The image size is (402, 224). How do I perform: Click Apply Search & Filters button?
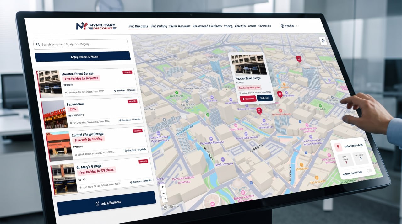pyautogui.click(x=83, y=57)
